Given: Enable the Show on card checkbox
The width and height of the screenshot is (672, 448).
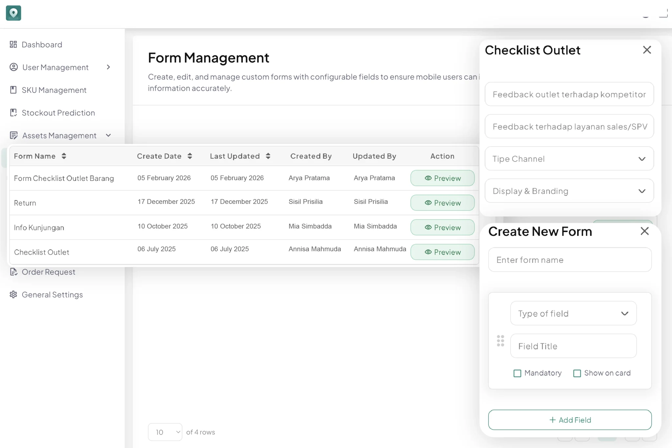Looking at the screenshot, I should [577, 373].
